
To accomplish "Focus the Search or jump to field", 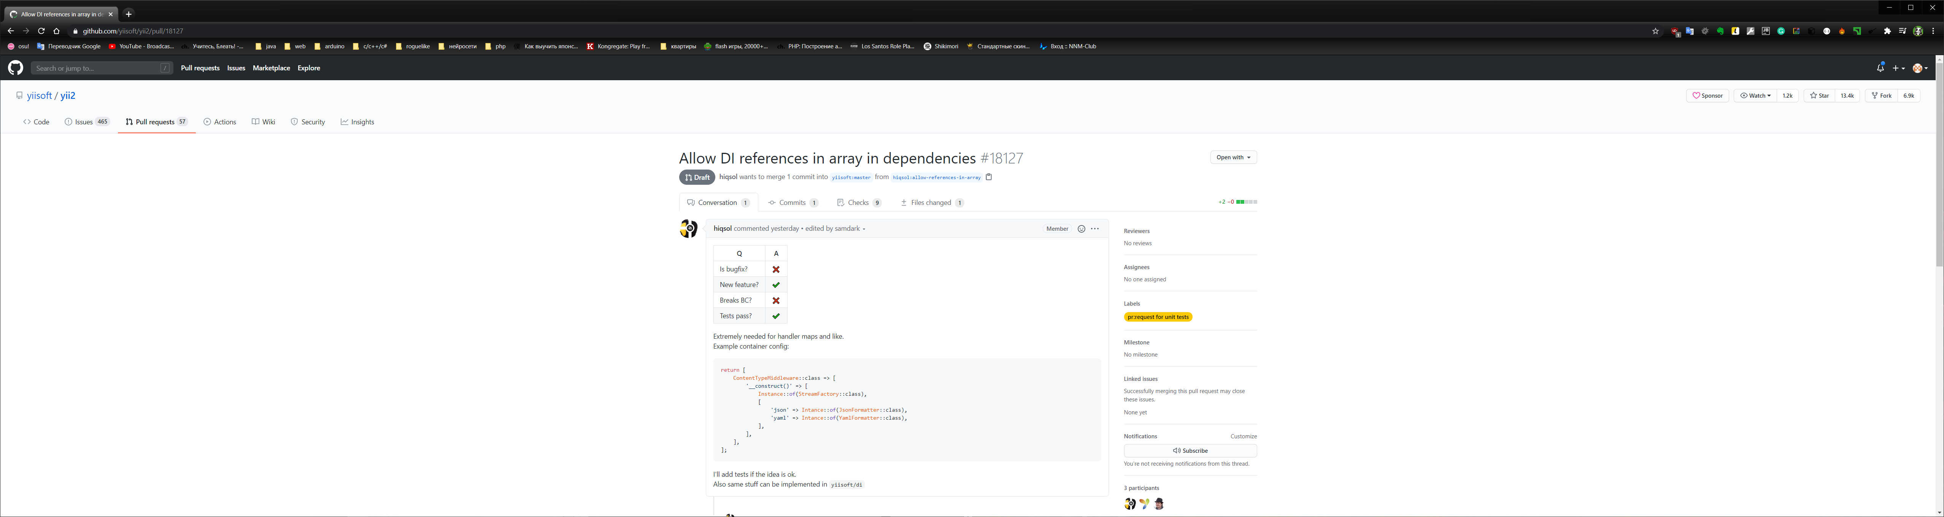I will tap(102, 68).
